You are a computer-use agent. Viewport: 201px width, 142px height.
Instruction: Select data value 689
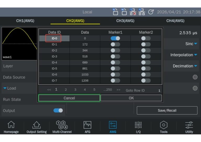tap(85, 62)
